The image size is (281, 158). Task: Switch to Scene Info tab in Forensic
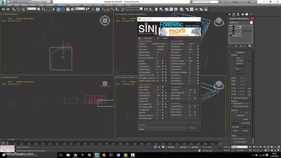pos(148,38)
